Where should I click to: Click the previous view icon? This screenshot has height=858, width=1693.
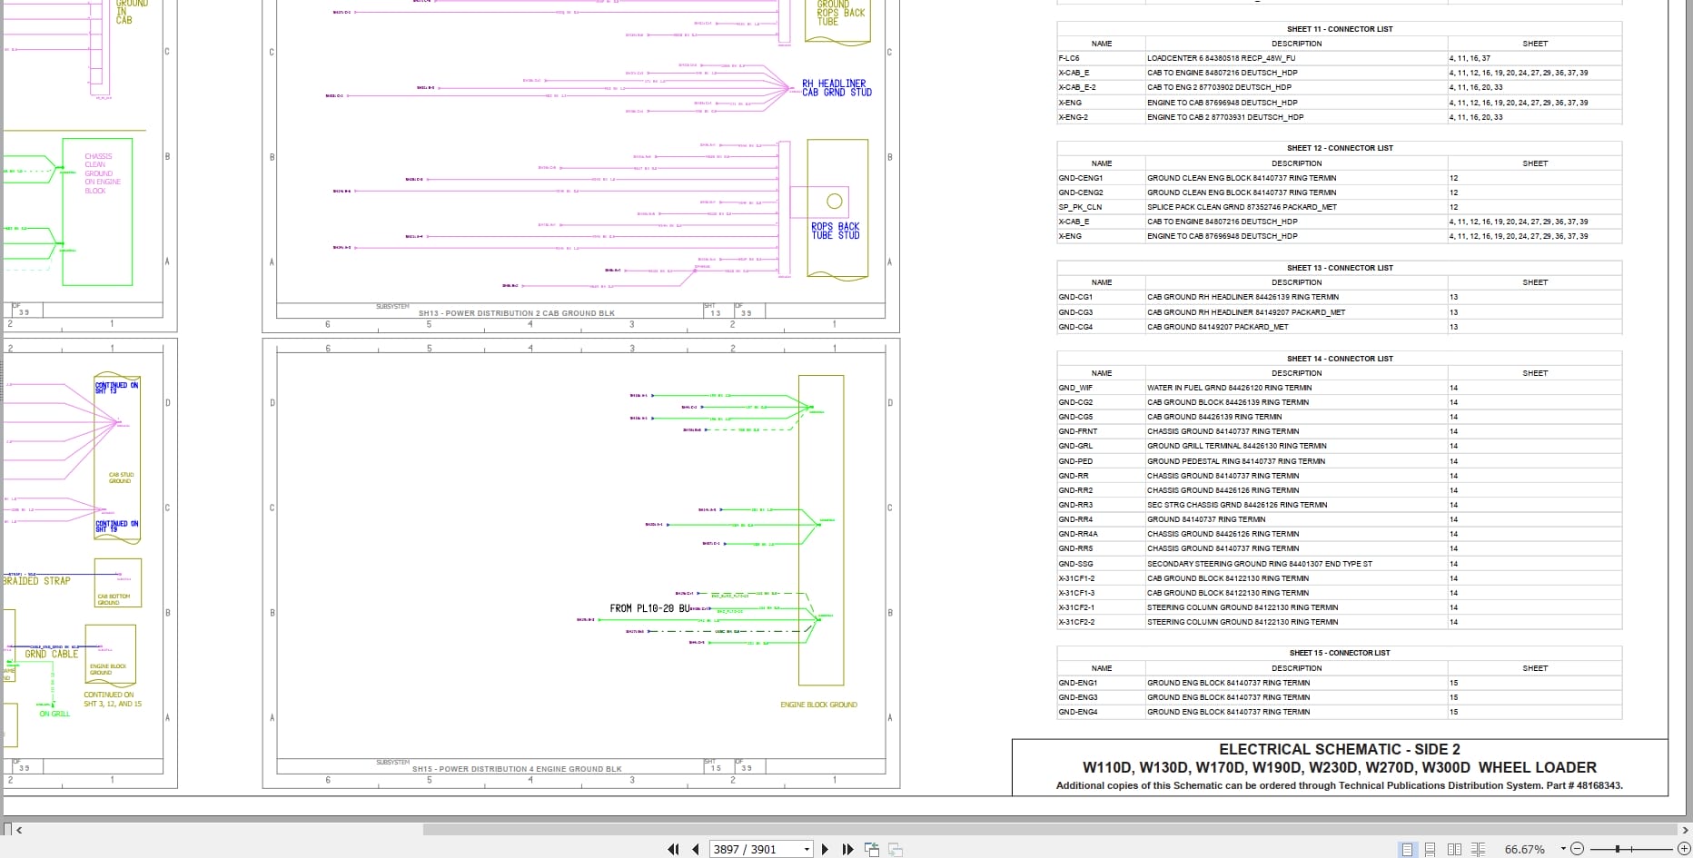[872, 849]
